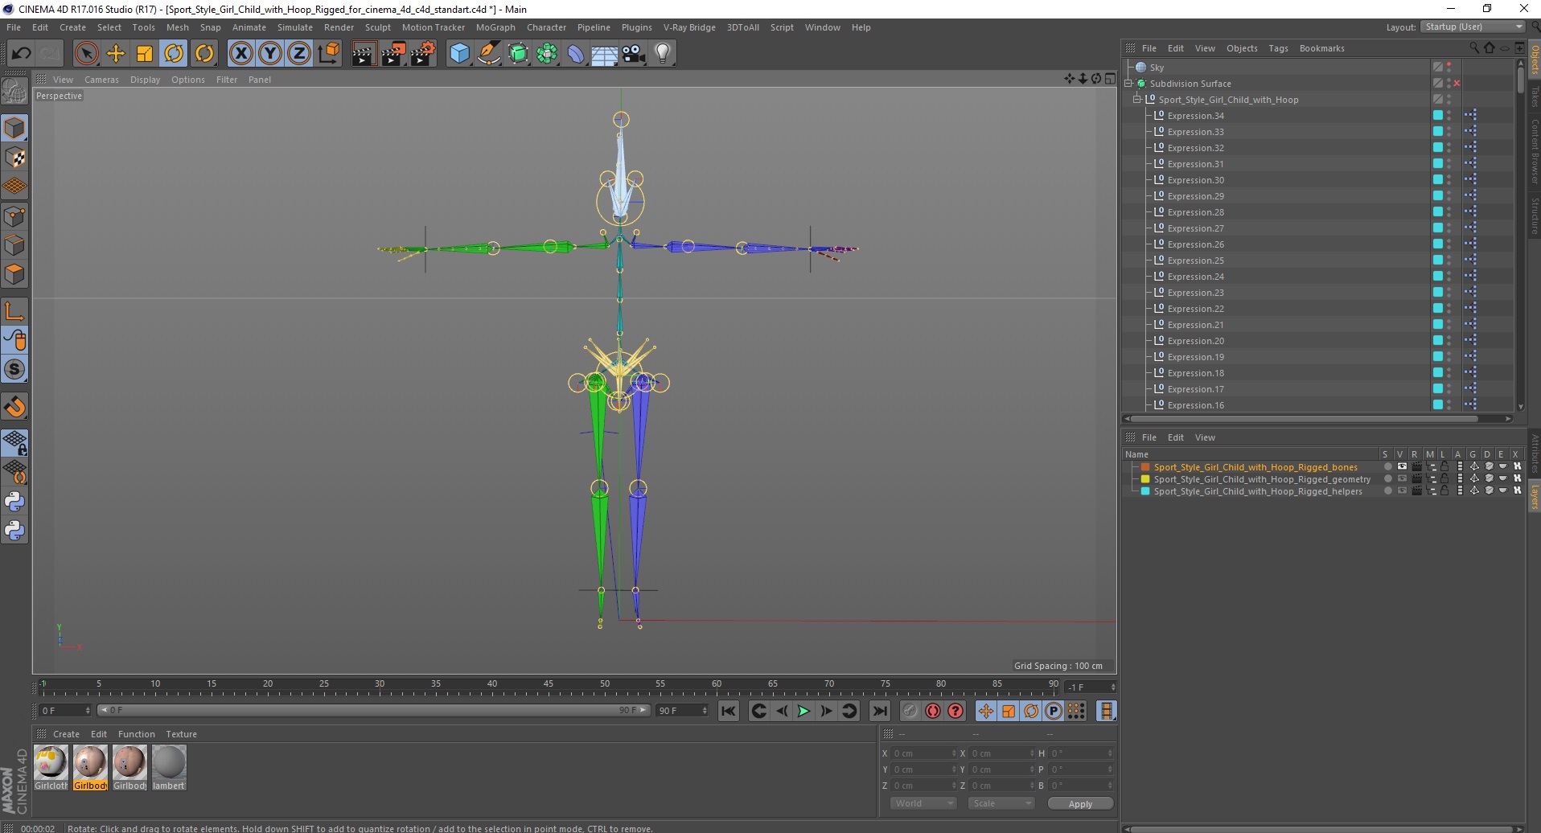Play the animation forwards
Image resolution: width=1541 pixels, height=833 pixels.
803,711
